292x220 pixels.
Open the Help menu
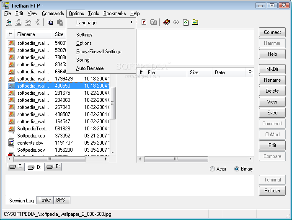(x=135, y=13)
